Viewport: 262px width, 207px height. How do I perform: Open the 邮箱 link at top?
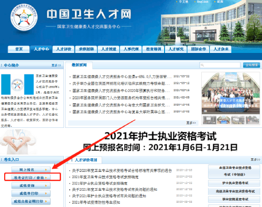point(220,2)
